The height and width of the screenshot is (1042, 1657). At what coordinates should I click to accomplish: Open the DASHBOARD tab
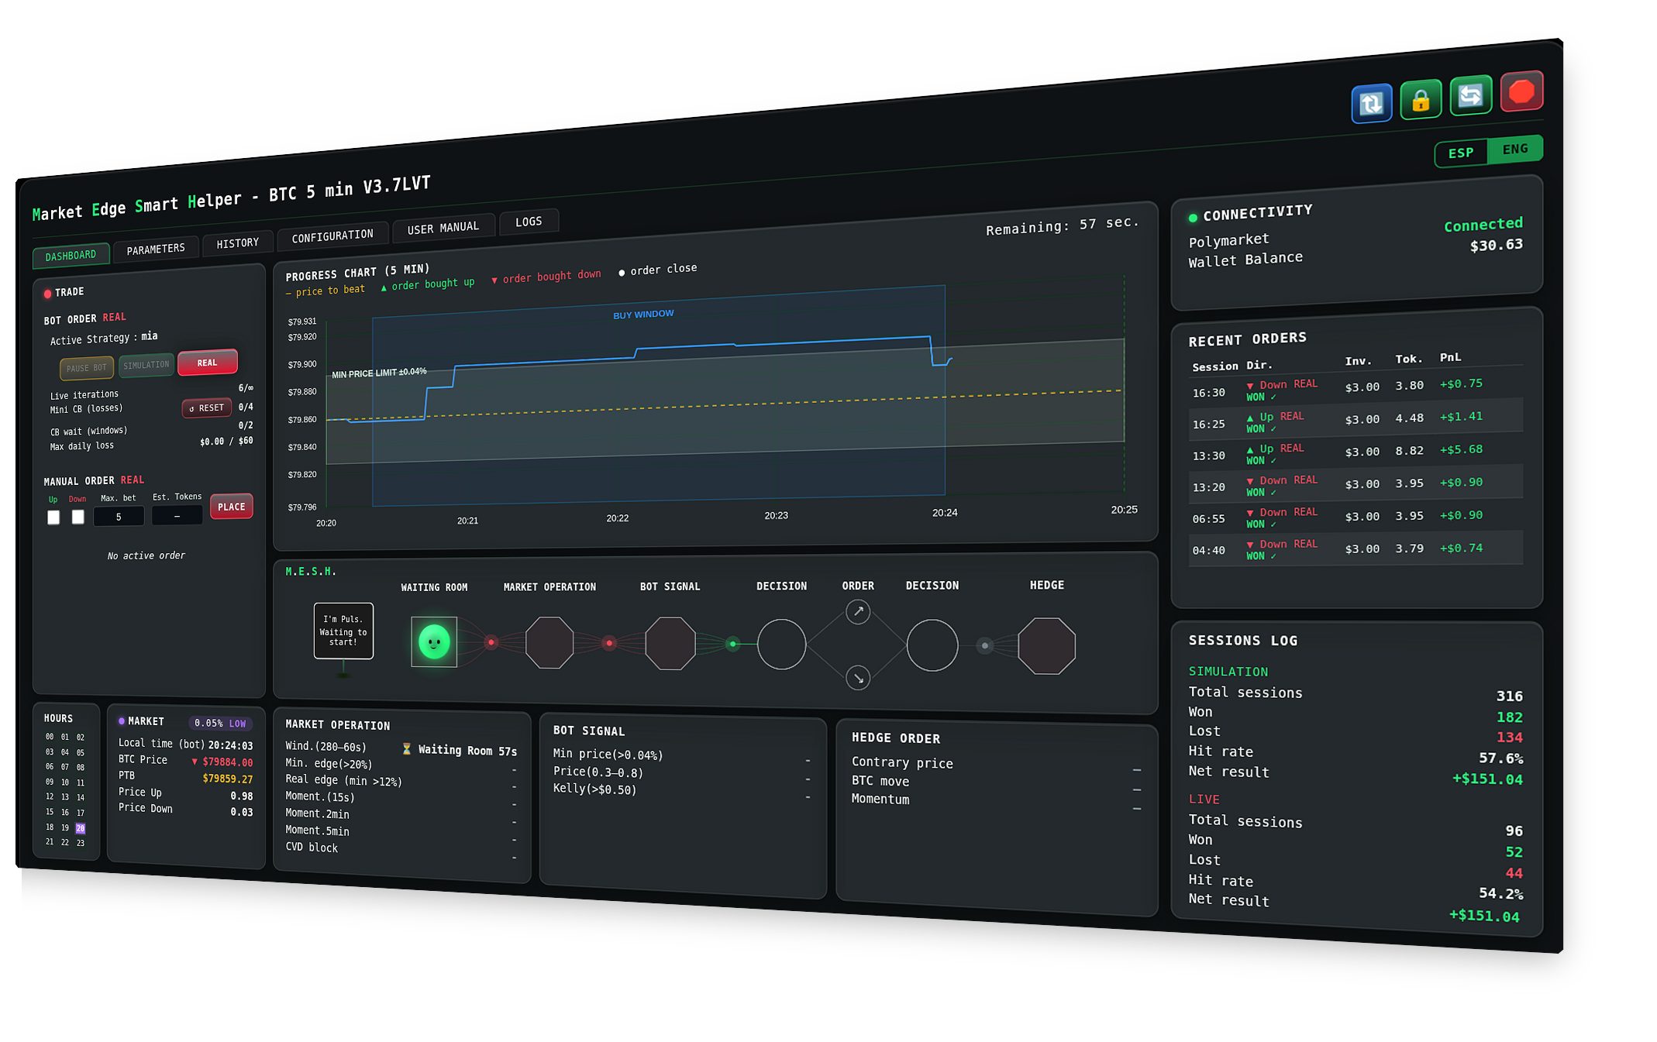71,256
